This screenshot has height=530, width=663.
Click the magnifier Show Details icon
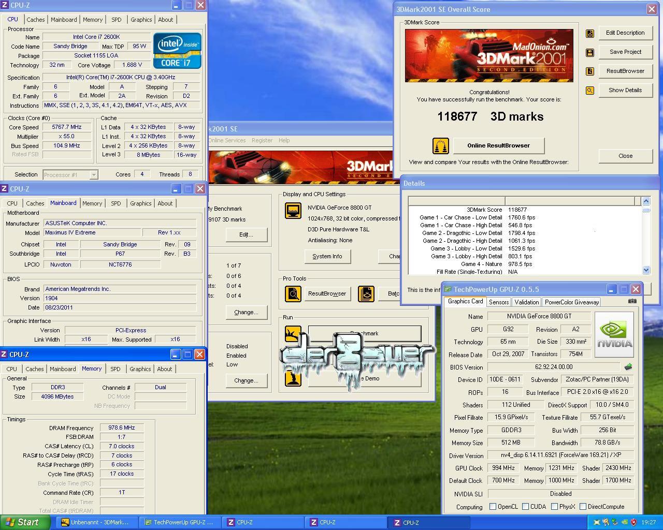coord(589,91)
